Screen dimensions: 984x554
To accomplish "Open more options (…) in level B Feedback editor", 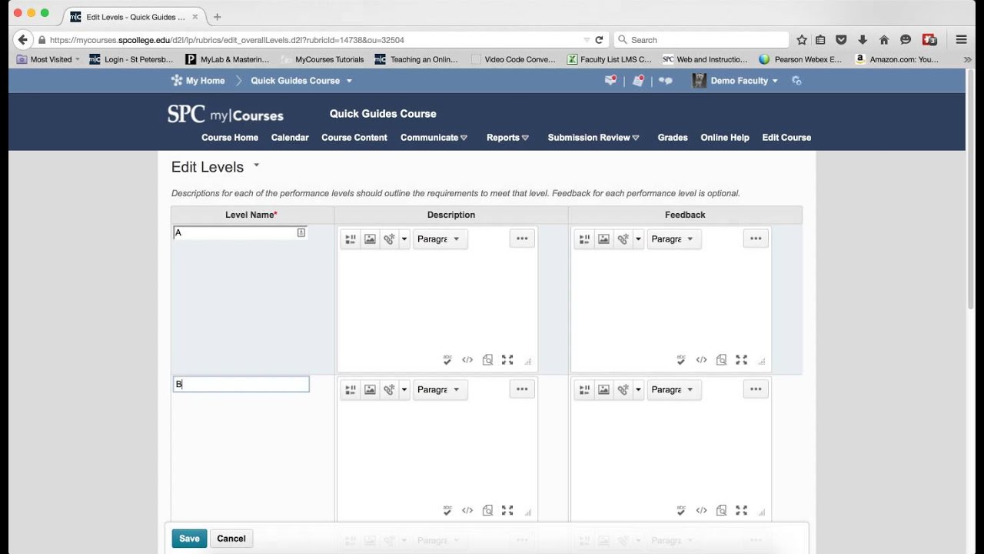I will coord(756,389).
